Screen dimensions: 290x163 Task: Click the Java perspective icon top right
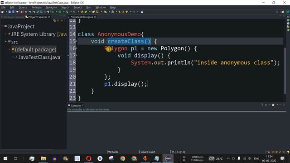coord(288,12)
